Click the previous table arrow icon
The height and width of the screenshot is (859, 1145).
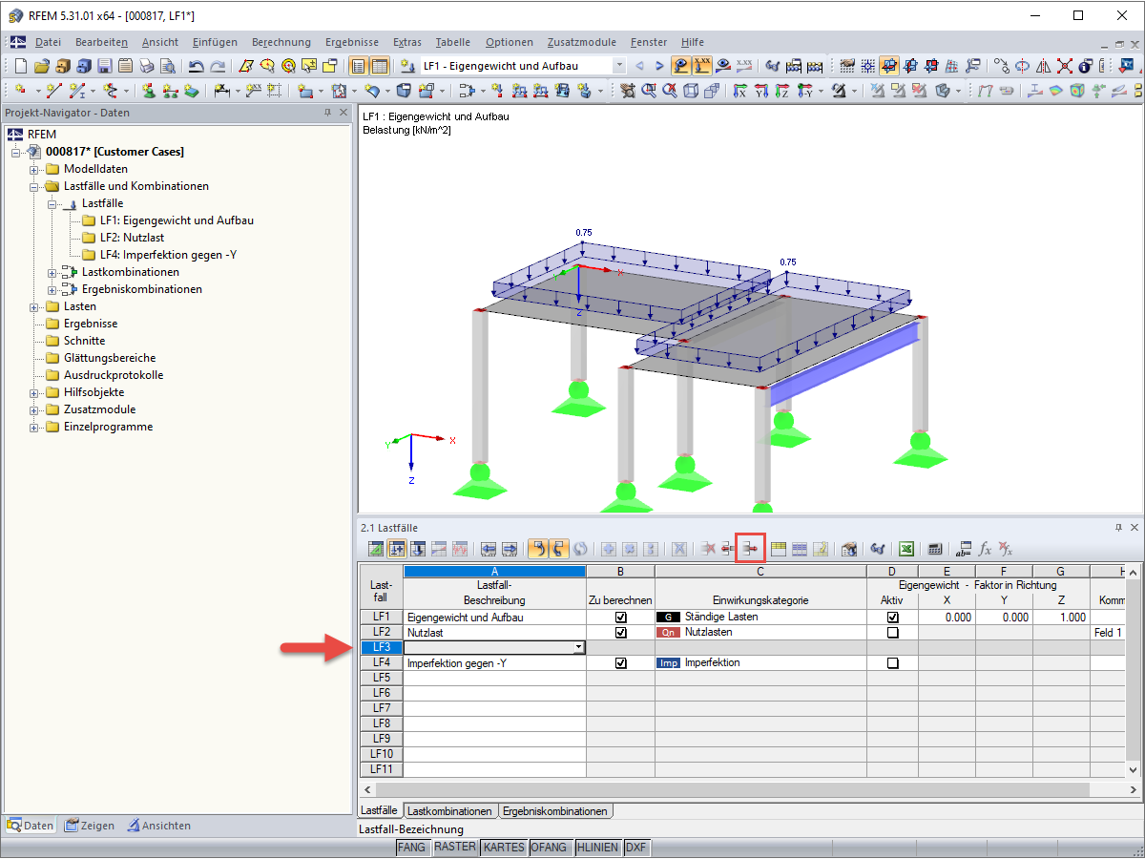pos(489,549)
